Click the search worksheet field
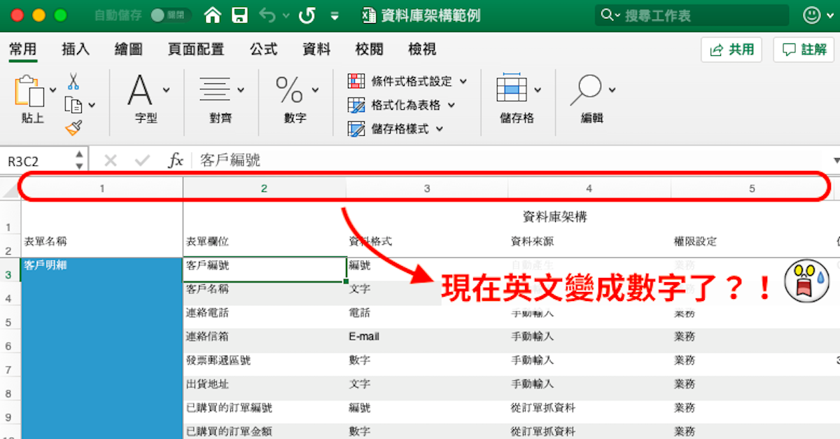Image resolution: width=840 pixels, height=439 pixels. point(692,15)
